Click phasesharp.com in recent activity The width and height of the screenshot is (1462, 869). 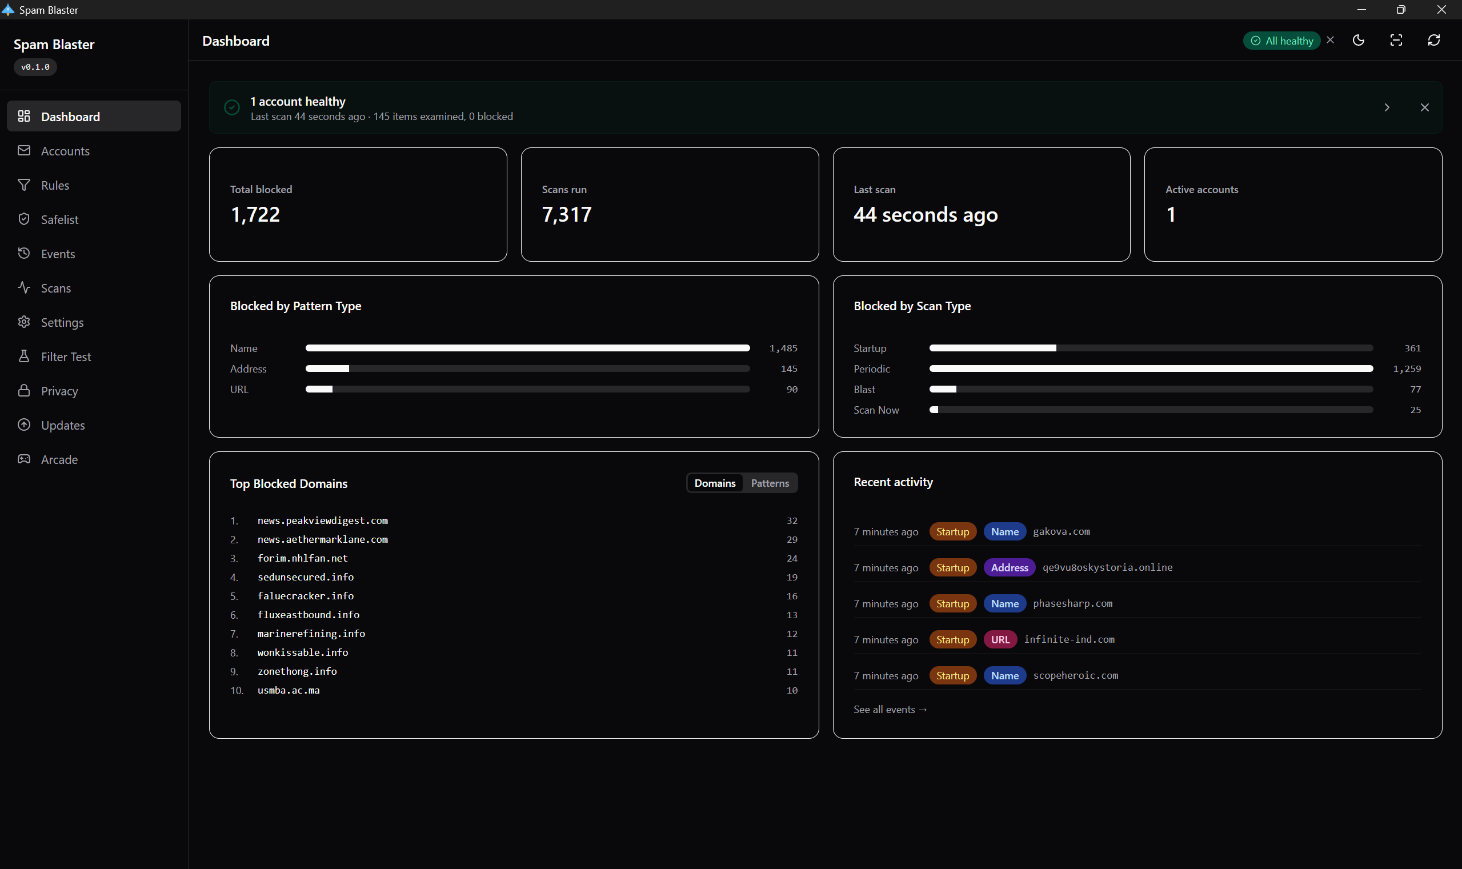click(x=1072, y=603)
